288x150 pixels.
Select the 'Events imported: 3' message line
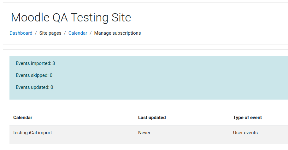(x=35, y=63)
